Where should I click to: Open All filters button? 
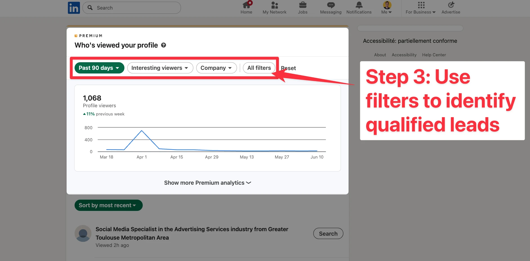click(x=259, y=68)
